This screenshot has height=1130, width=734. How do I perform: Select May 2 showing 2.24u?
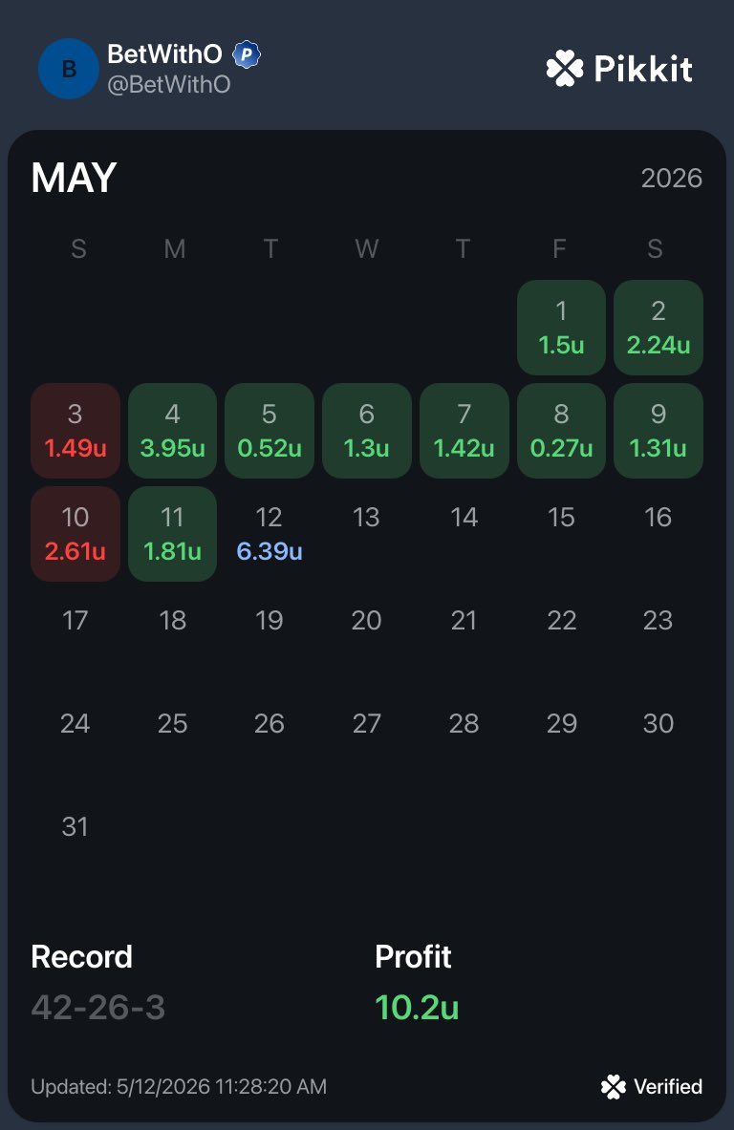click(658, 328)
